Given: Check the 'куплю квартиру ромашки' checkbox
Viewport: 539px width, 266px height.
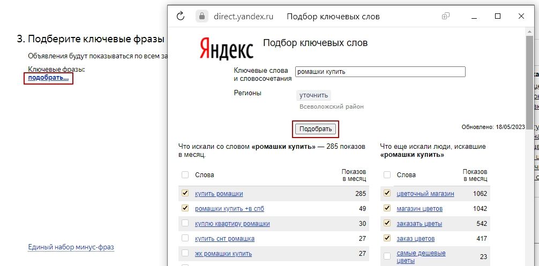Looking at the screenshot, I should [x=185, y=223].
